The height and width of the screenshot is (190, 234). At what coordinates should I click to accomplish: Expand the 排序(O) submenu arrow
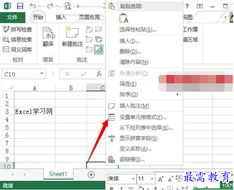(177, 94)
